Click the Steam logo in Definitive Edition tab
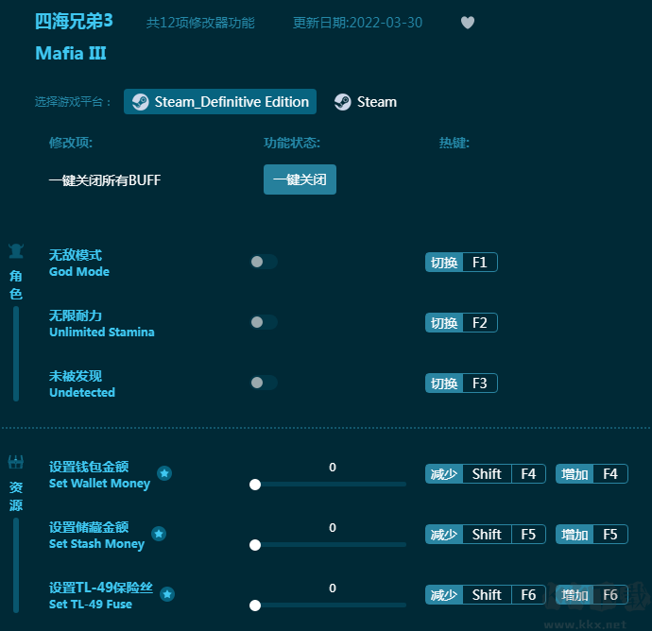This screenshot has width=652, height=631. tap(140, 102)
